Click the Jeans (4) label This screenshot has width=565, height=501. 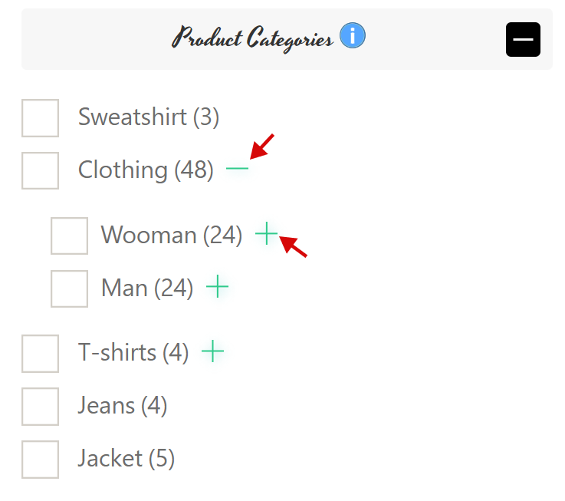[123, 405]
